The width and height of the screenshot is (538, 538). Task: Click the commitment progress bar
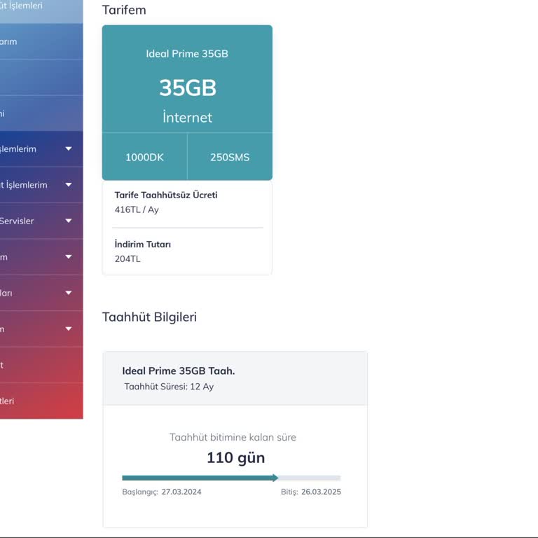coord(231,478)
